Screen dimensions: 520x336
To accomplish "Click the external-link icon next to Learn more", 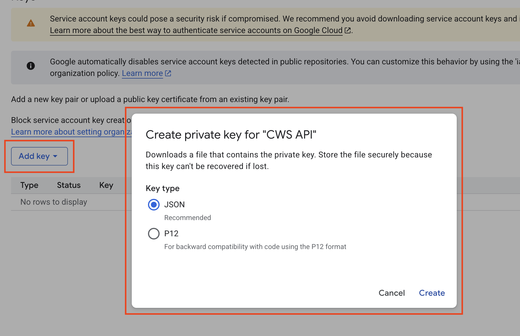I will point(168,73).
